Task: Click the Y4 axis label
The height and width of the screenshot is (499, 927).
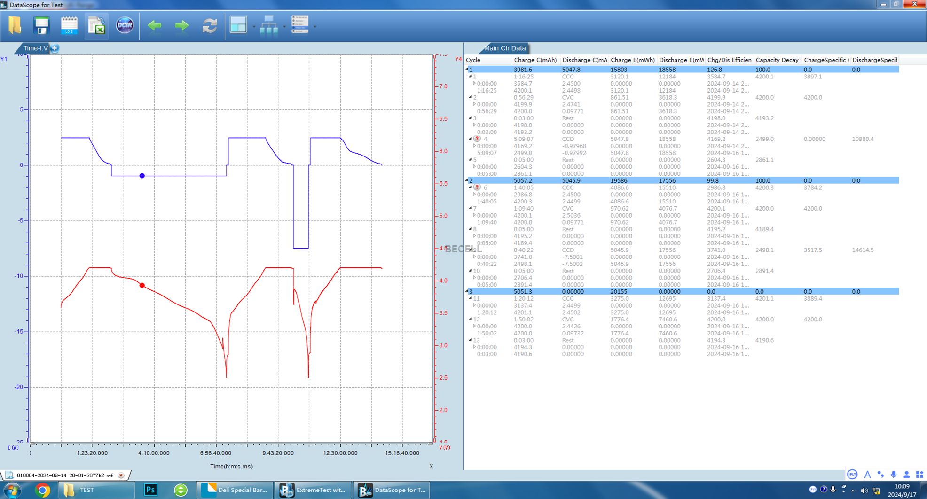Action: [x=458, y=59]
